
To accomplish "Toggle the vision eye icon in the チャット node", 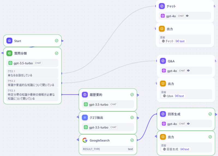I will [187, 16].
